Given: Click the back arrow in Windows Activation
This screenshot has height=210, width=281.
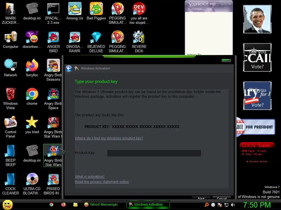Looking at the screenshot, I should 69,69.
